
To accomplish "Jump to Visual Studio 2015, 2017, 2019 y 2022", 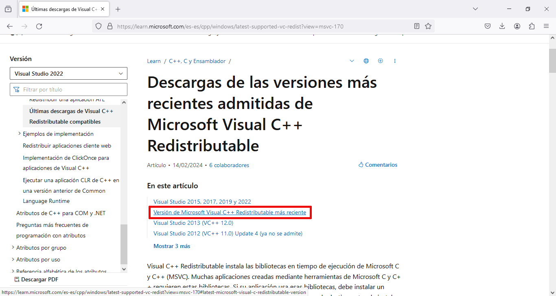I will 202,202.
